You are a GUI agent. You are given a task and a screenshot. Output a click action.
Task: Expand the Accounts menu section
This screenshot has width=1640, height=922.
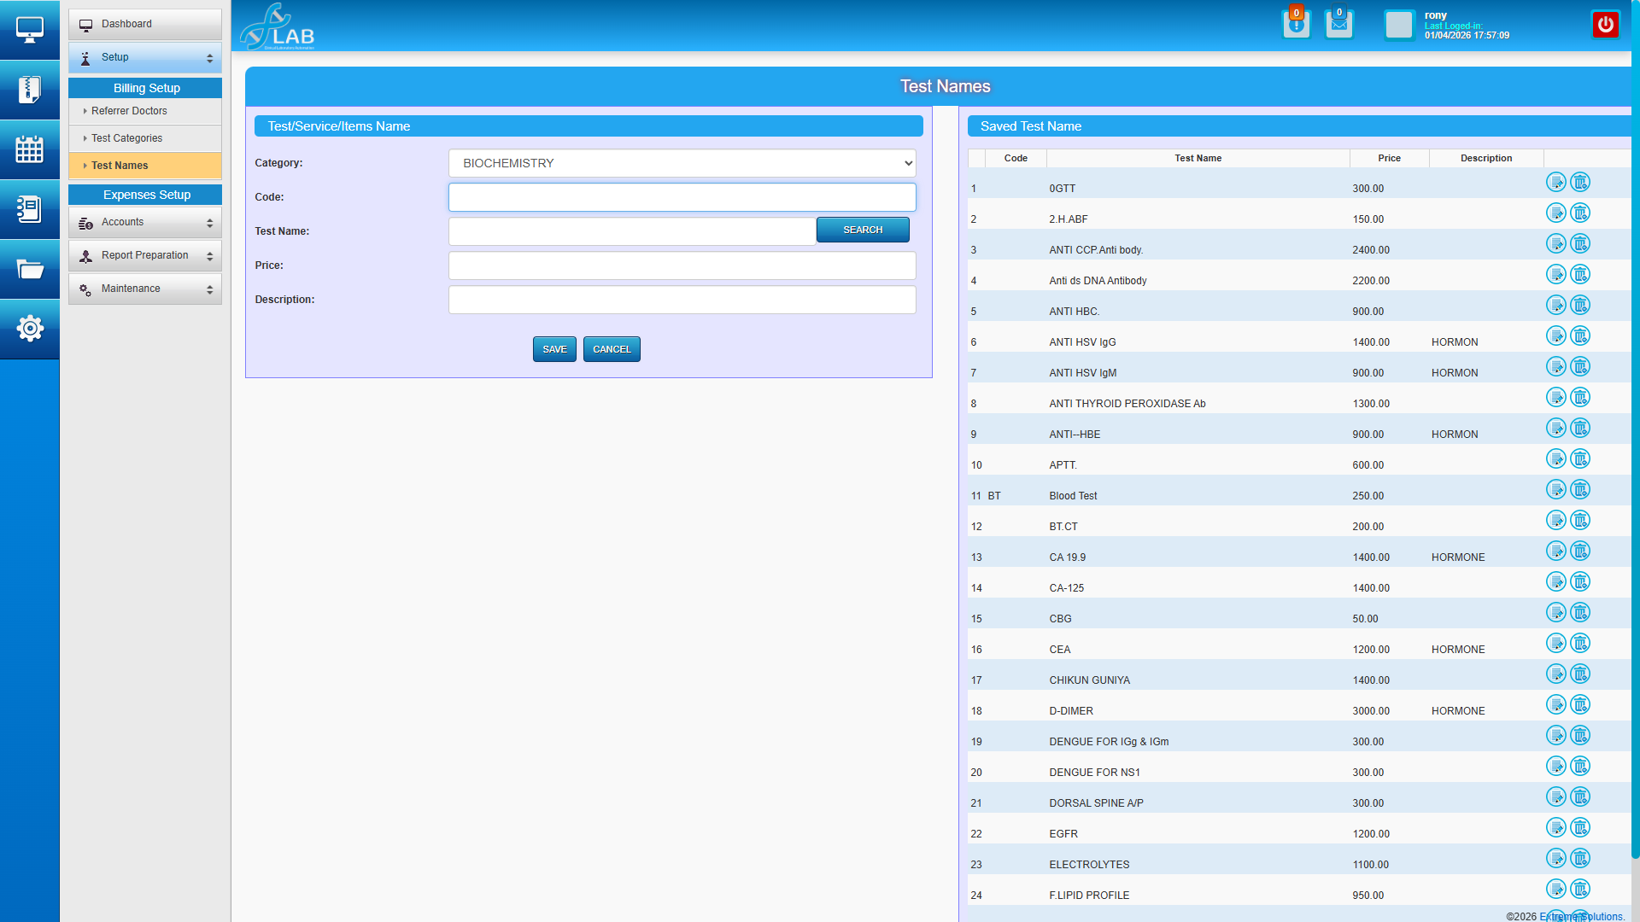145,222
